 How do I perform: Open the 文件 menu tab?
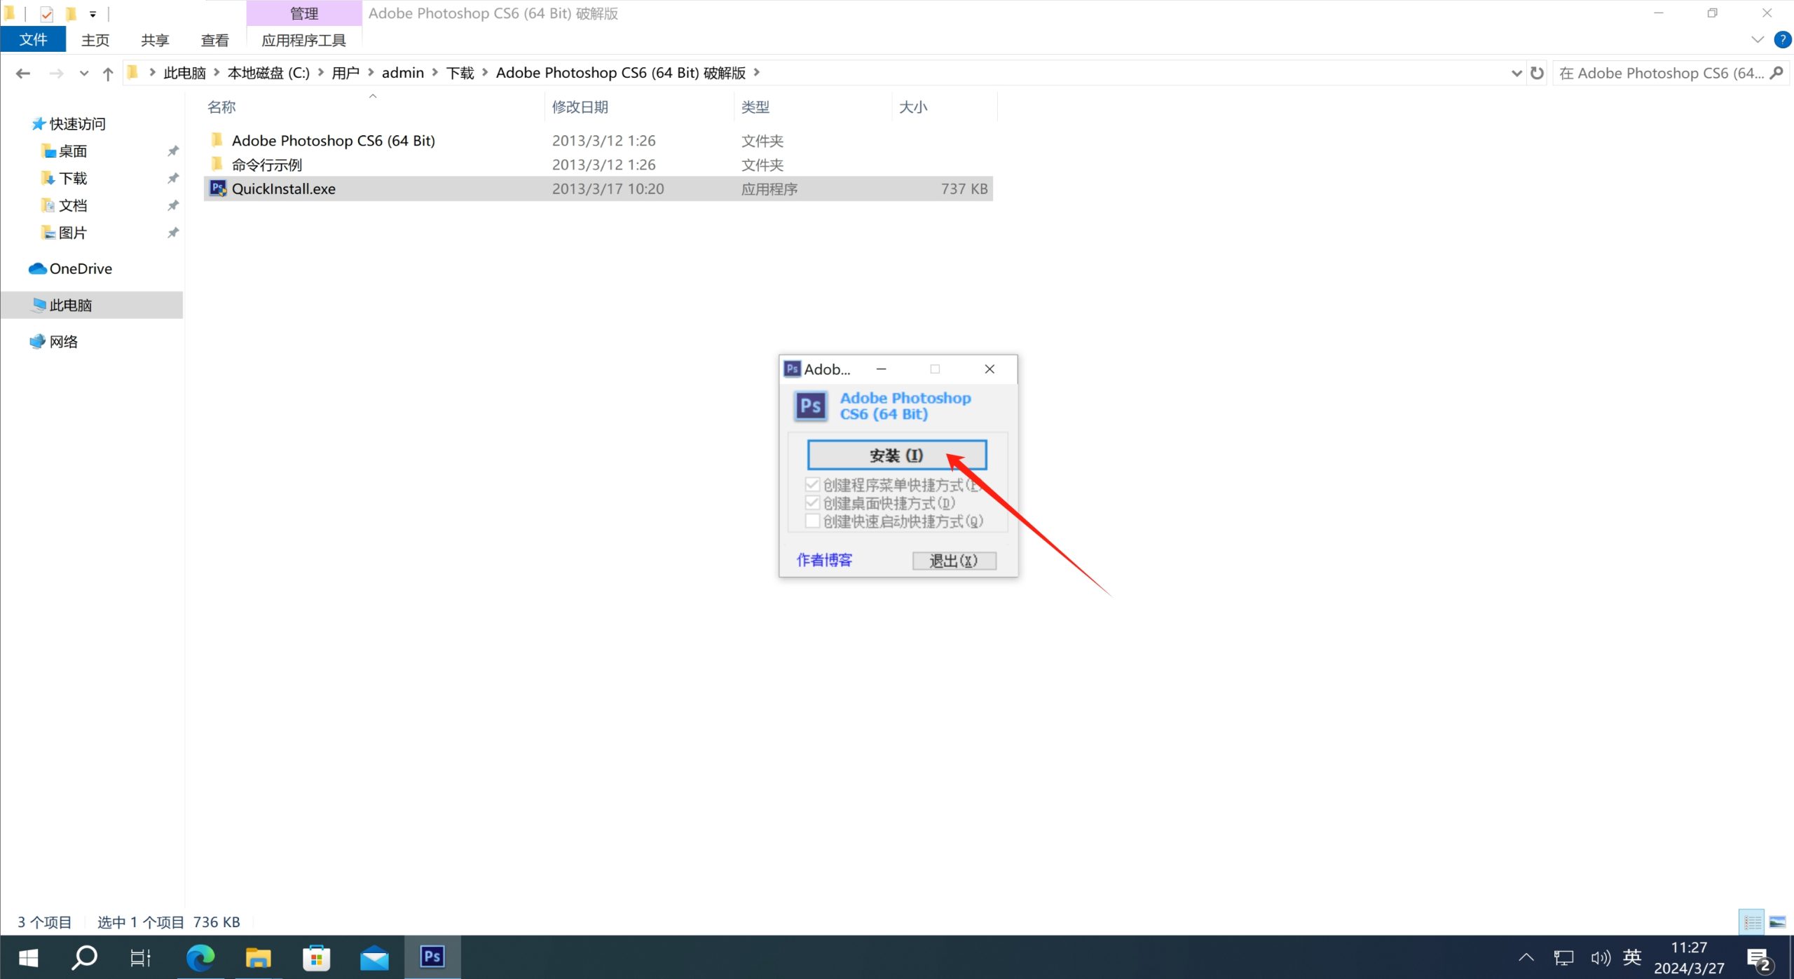(x=33, y=39)
